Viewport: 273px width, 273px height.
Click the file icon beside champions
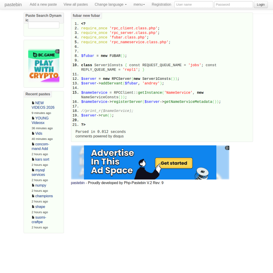click(33, 196)
